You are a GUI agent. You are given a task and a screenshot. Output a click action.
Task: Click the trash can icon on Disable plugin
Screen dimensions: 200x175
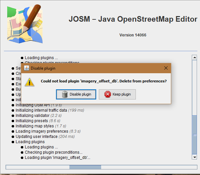65,94
